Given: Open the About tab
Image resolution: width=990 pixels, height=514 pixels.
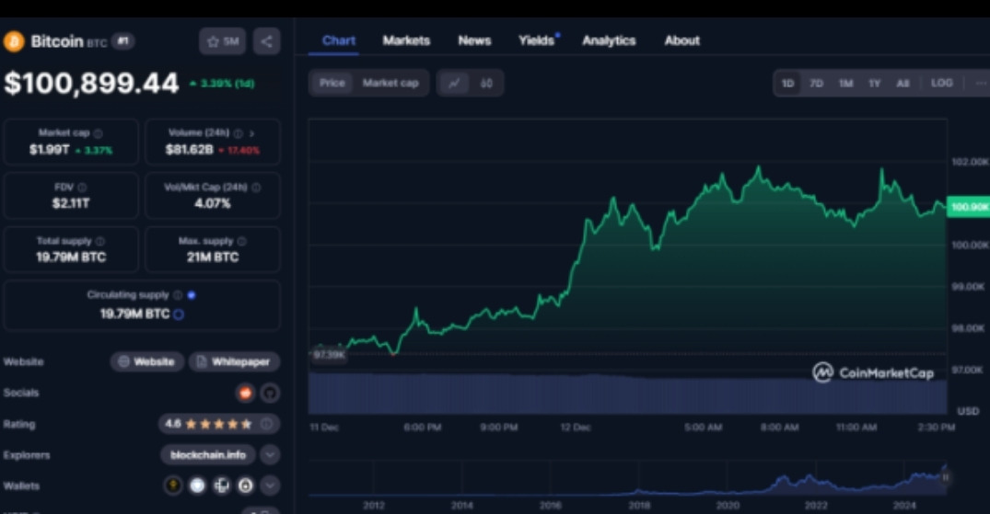Looking at the screenshot, I should coord(681,40).
